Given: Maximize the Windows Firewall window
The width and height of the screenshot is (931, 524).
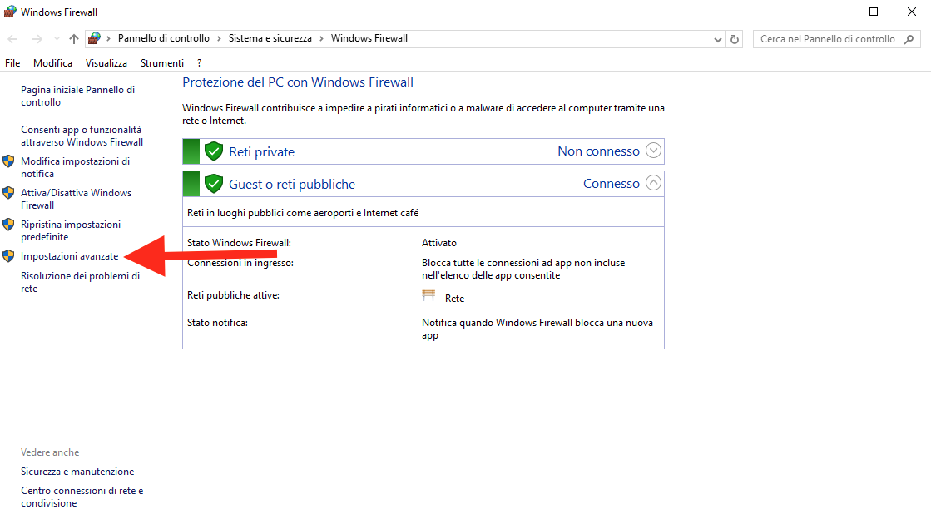Looking at the screenshot, I should [874, 12].
